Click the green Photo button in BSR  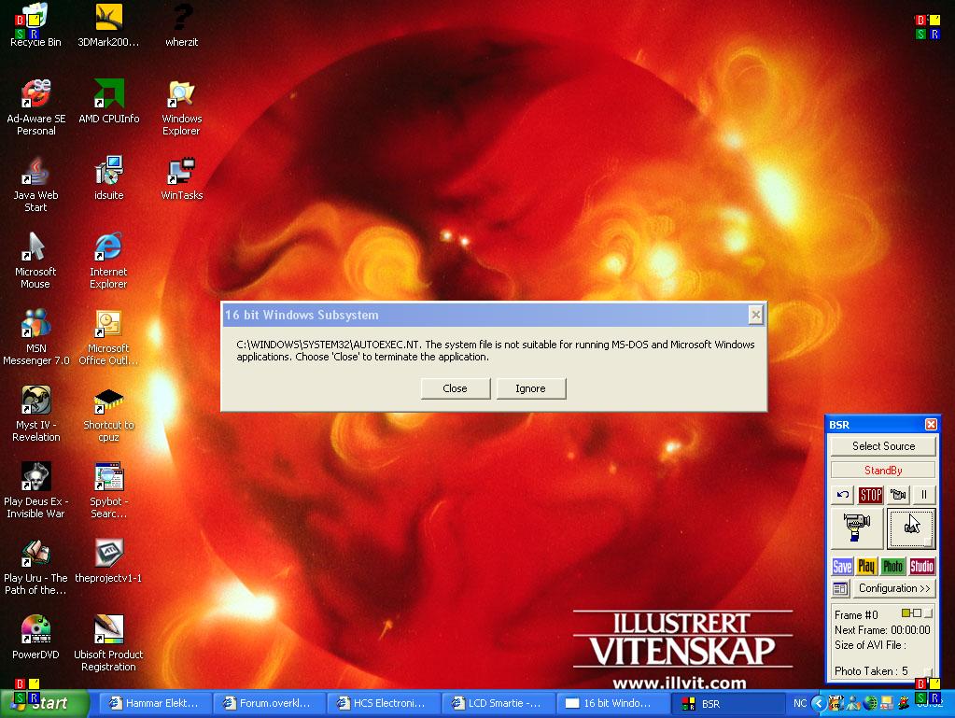tap(892, 567)
